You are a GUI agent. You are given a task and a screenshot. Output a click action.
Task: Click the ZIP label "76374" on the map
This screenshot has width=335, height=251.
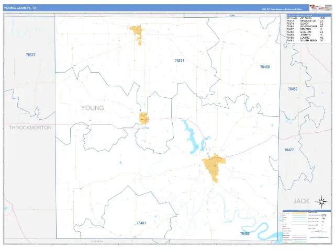[x=180, y=61]
